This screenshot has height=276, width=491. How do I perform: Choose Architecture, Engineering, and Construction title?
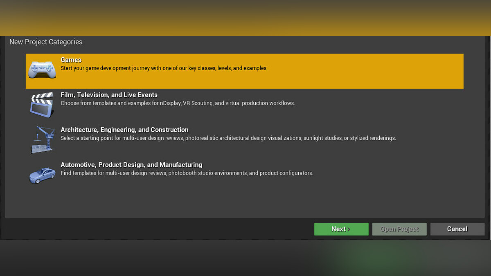tap(124, 130)
